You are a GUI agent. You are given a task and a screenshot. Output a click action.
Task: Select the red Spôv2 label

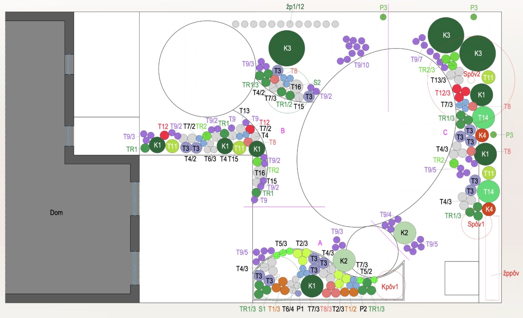coord(471,74)
